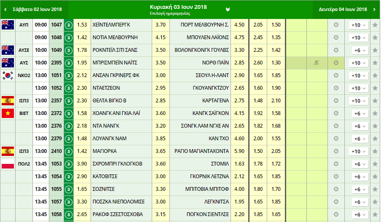The image size is (381, 222).
Task: Click the muted bell icon on match 2395
Action: (x=317, y=63)
